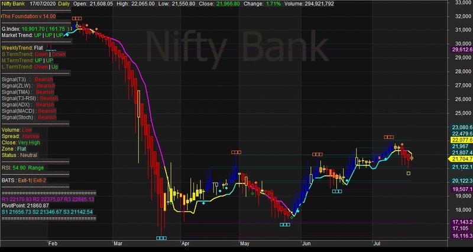This screenshot has width=473, height=252.
Task: Click the 'Status : Neutral' row
Action: click(20, 155)
